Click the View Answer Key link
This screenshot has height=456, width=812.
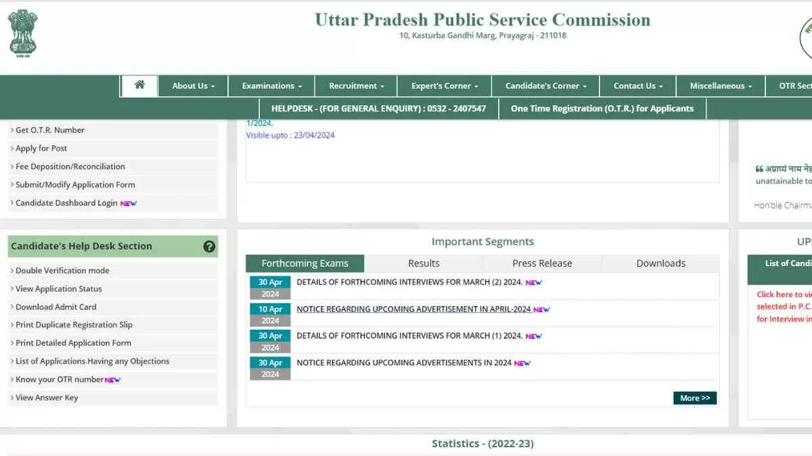(47, 398)
